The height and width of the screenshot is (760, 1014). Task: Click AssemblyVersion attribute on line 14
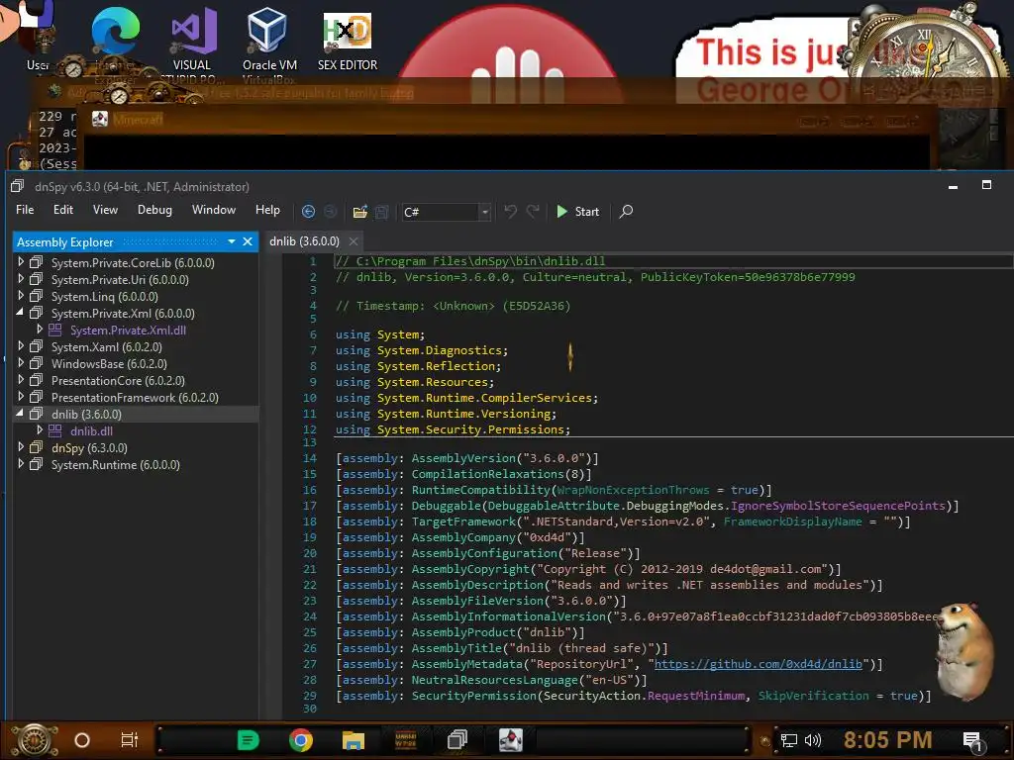pos(463,458)
